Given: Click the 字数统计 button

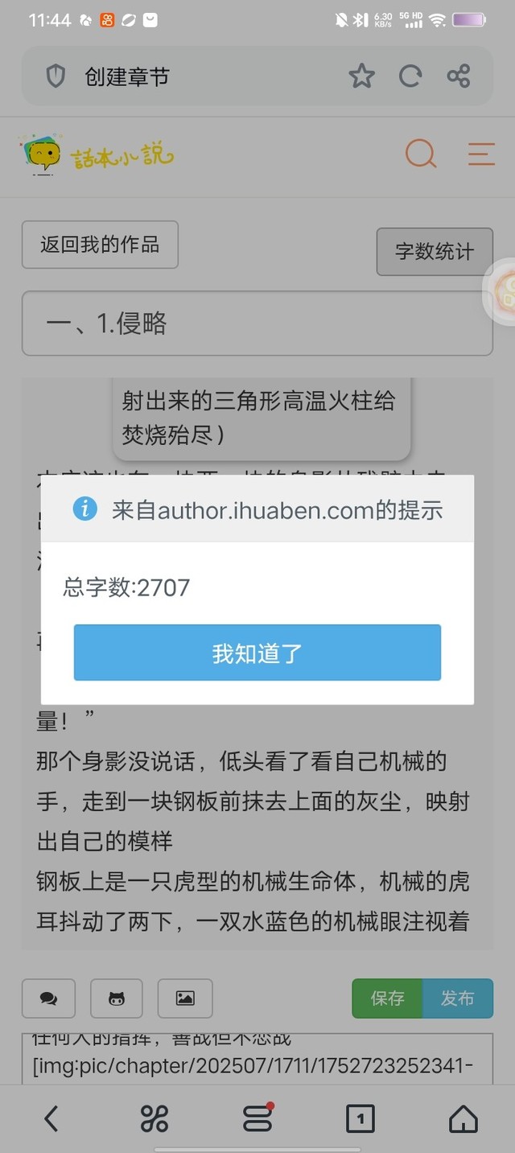Looking at the screenshot, I should pyautogui.click(x=435, y=251).
